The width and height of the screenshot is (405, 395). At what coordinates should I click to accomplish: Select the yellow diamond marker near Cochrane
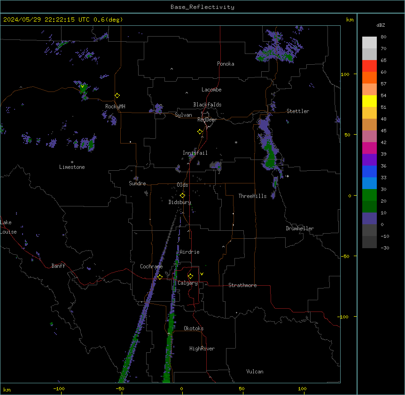coord(160,277)
